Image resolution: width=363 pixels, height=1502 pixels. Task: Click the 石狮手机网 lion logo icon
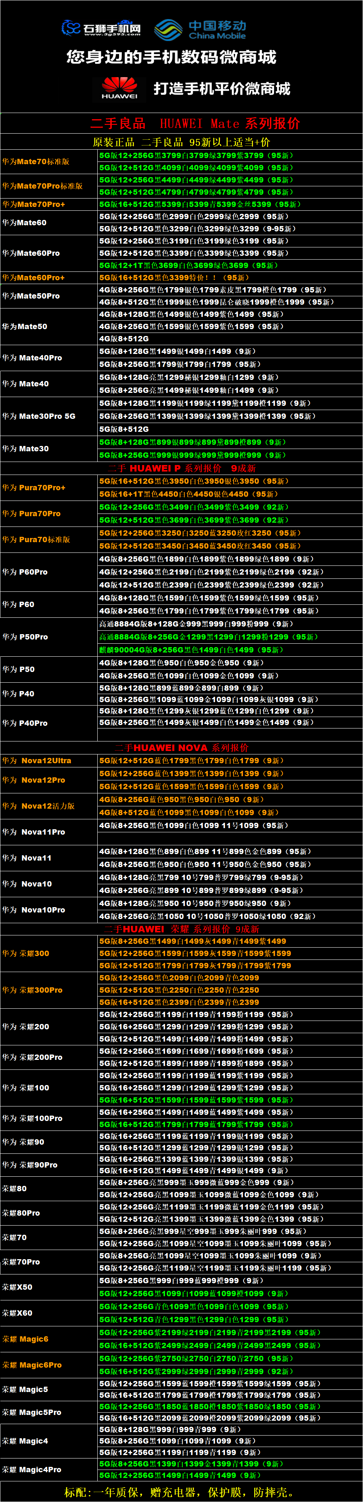71,27
